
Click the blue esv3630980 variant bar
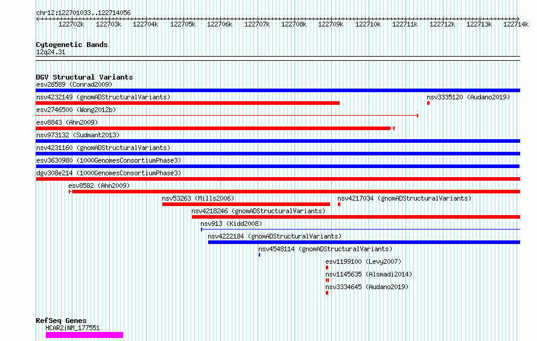(278, 166)
